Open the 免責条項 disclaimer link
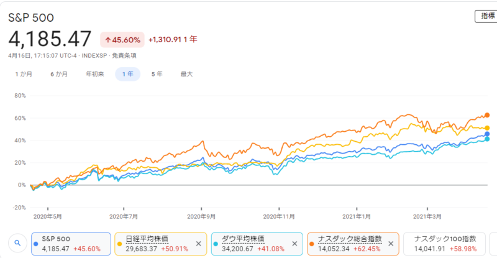The image size is (497, 258). [x=124, y=55]
